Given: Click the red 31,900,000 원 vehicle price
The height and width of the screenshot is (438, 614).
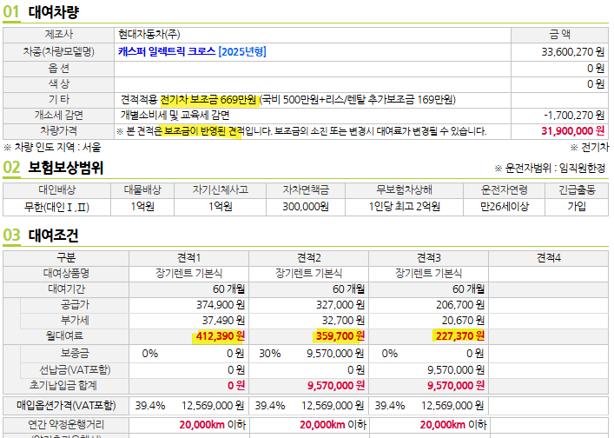Looking at the screenshot, I should point(573,131).
